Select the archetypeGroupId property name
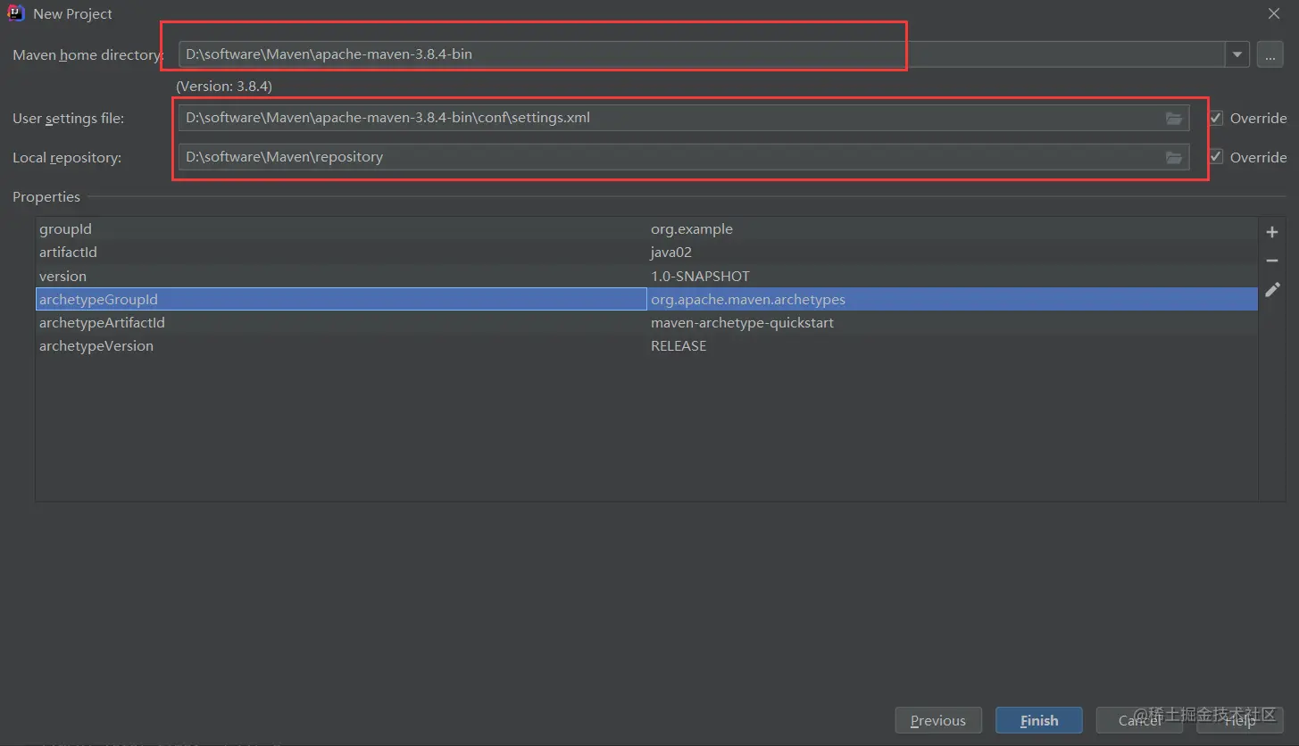Screen dimensions: 1299x746 coord(98,300)
